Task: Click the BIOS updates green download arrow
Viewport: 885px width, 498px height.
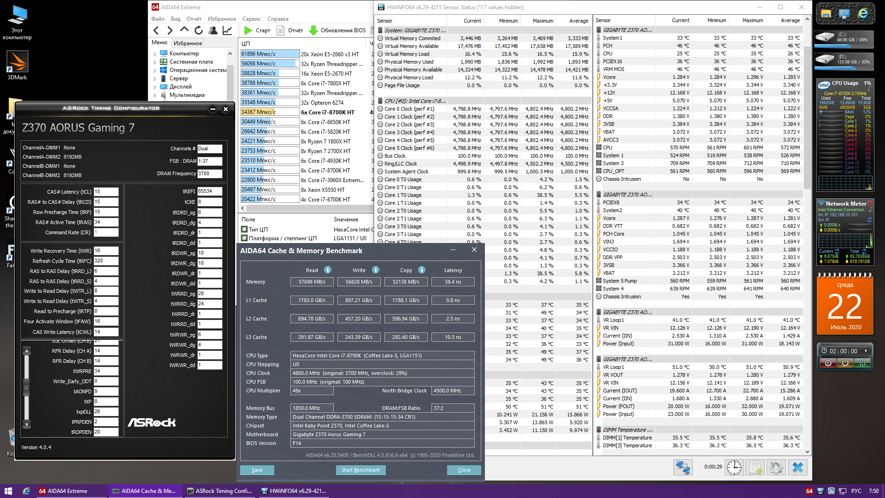Action: point(313,30)
